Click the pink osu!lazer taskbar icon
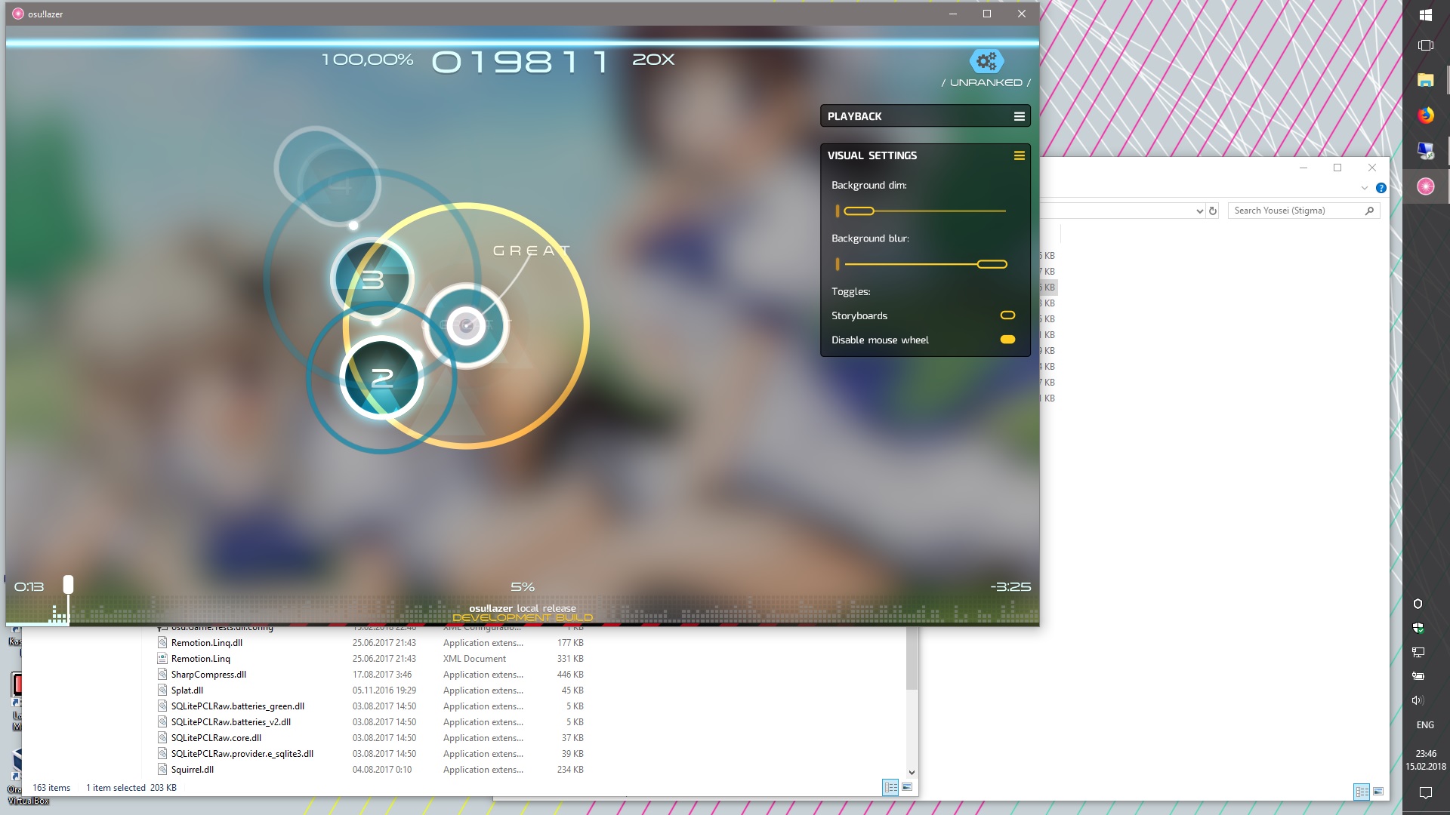Screen dimensions: 1450x815 click(1426, 186)
